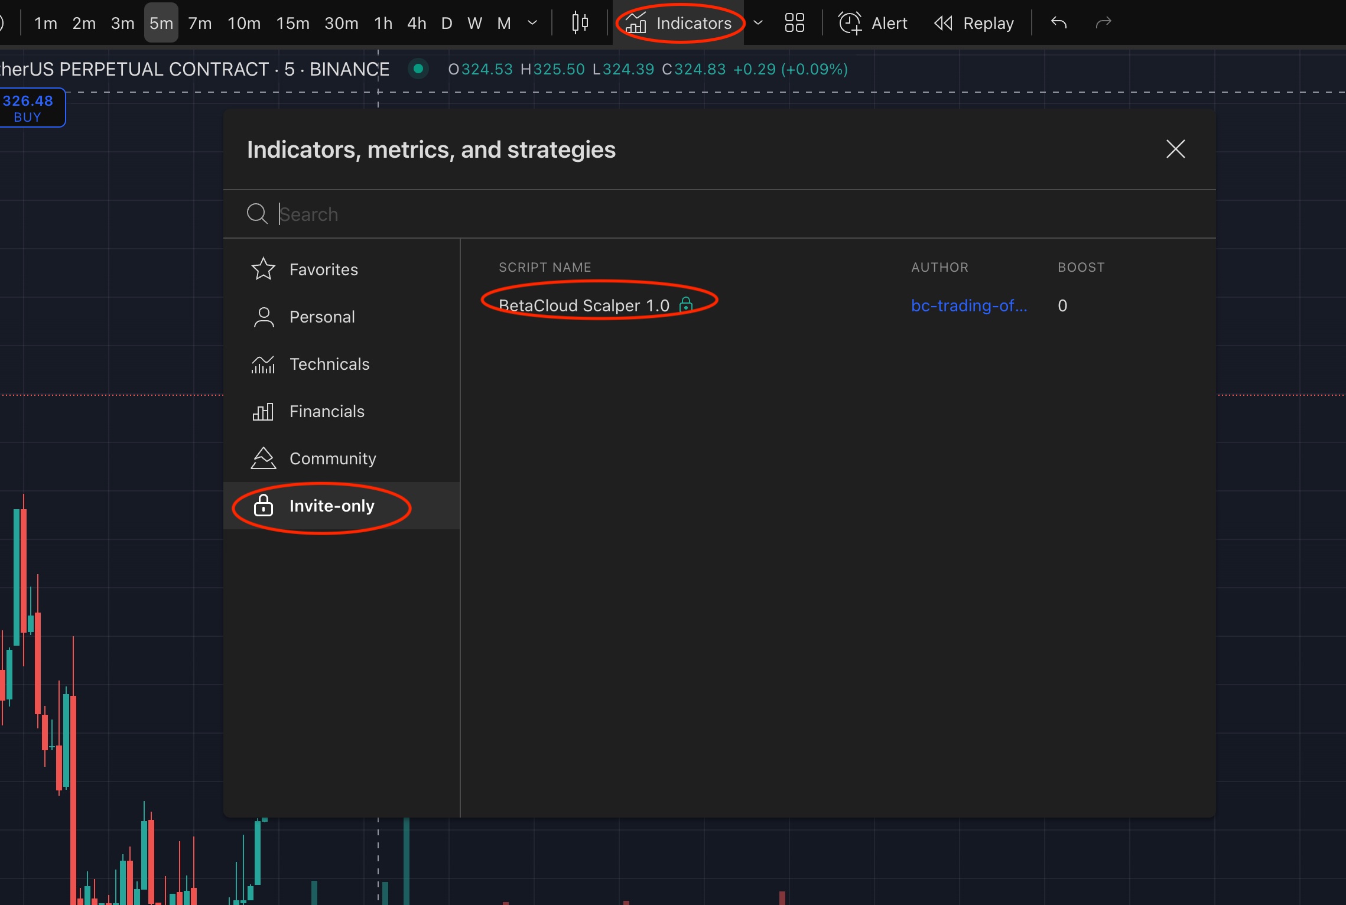This screenshot has height=905, width=1346.
Task: Select the 7m timeframe
Action: point(200,23)
